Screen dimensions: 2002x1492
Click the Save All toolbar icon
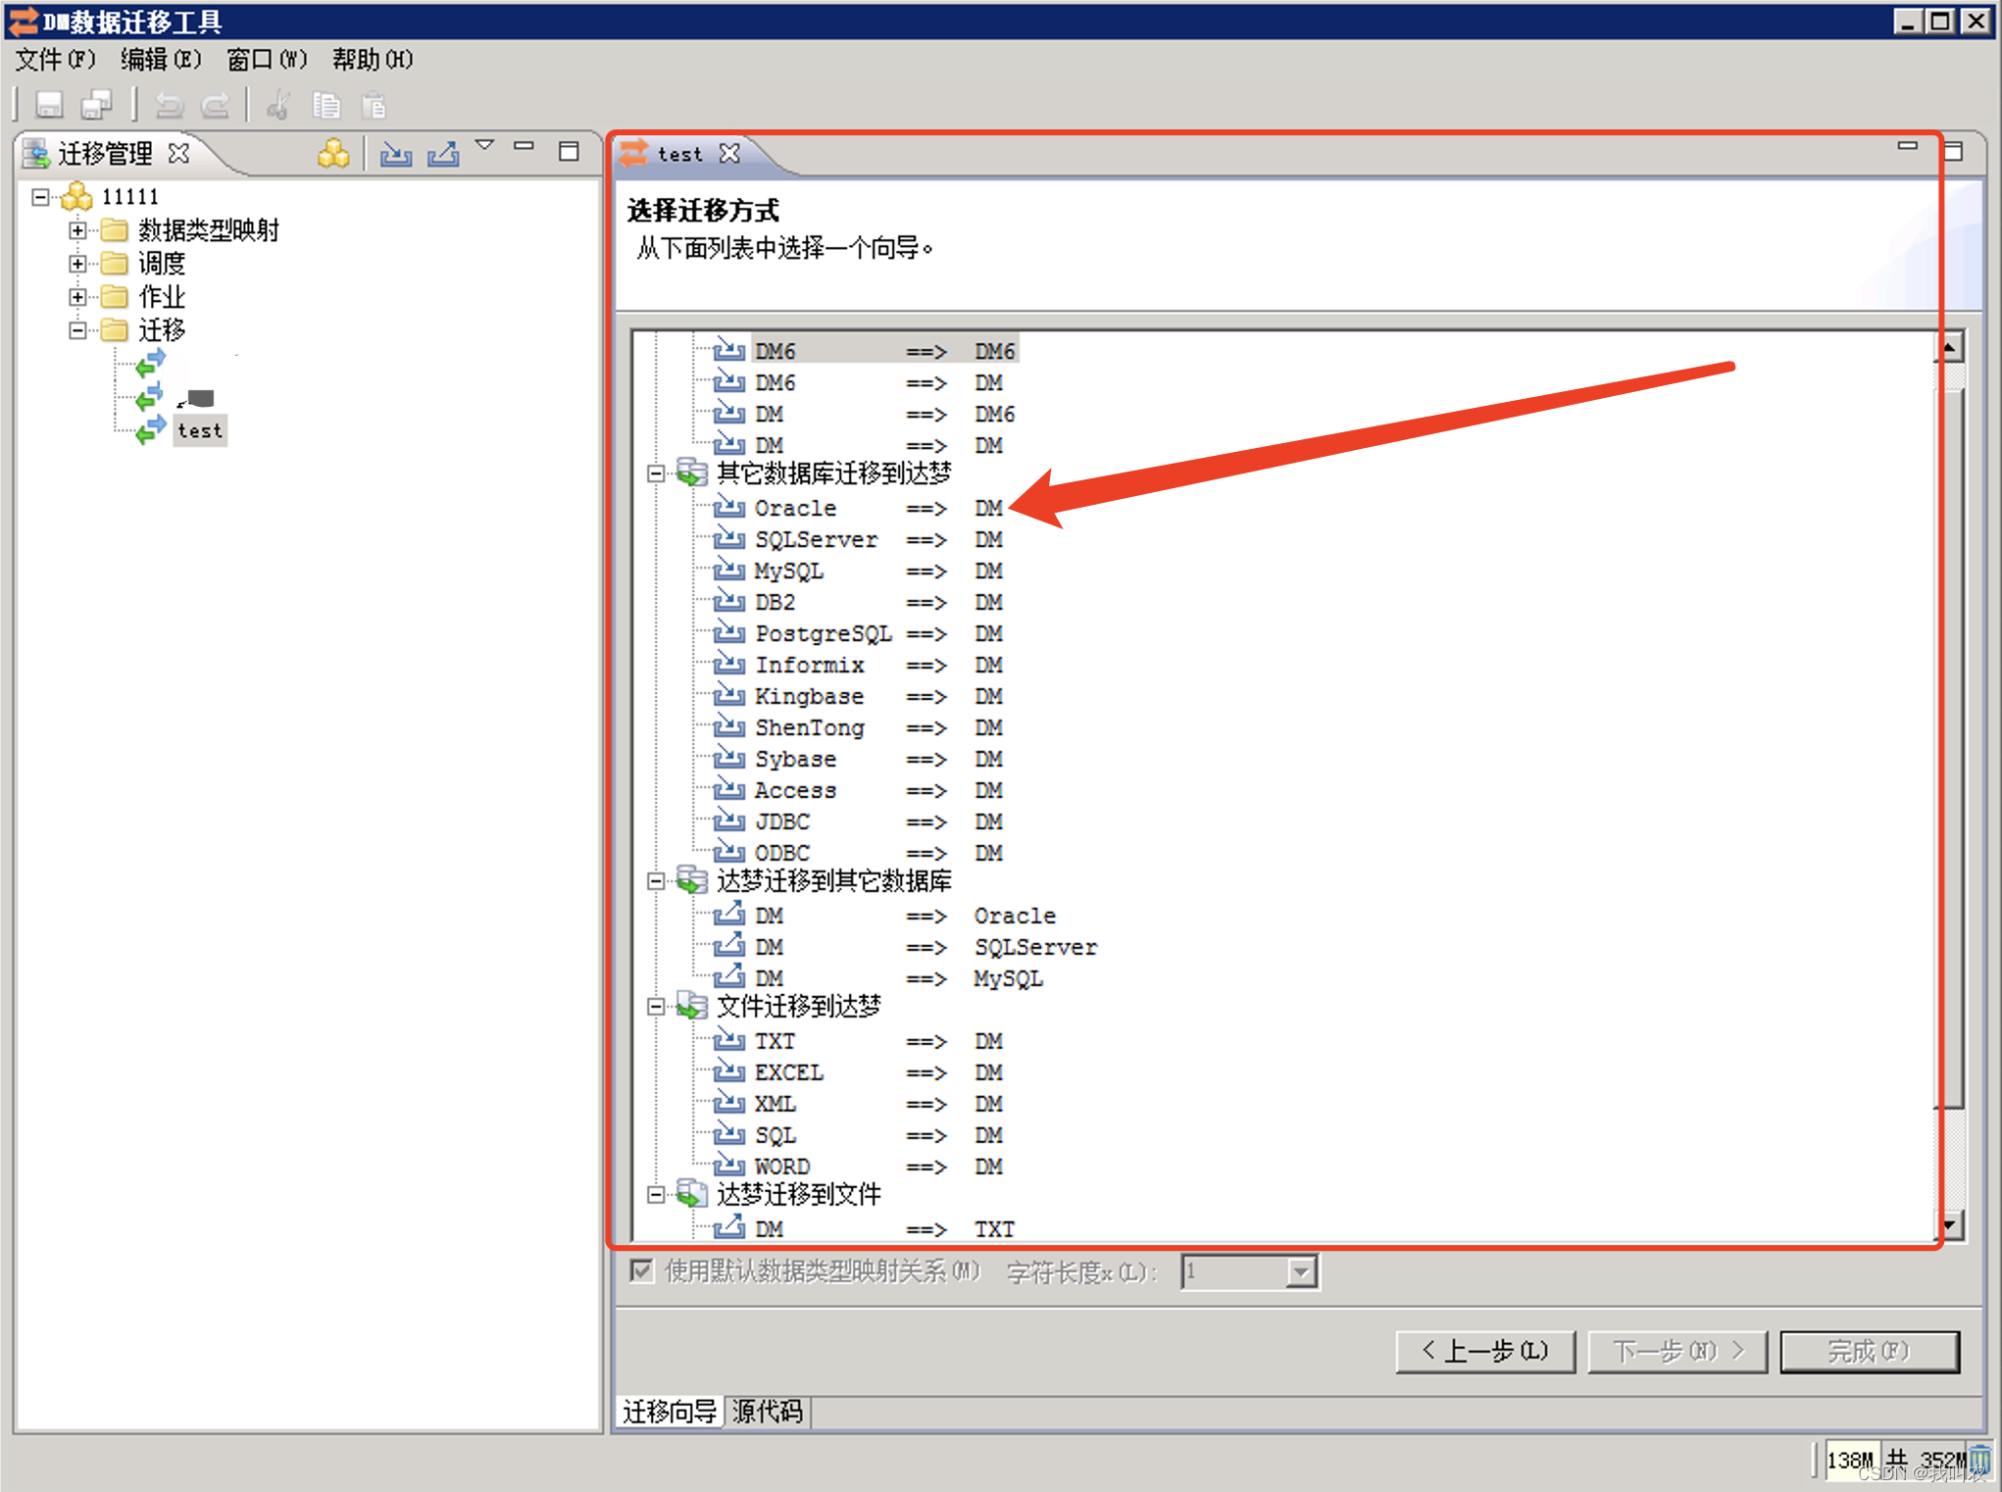pyautogui.click(x=96, y=104)
